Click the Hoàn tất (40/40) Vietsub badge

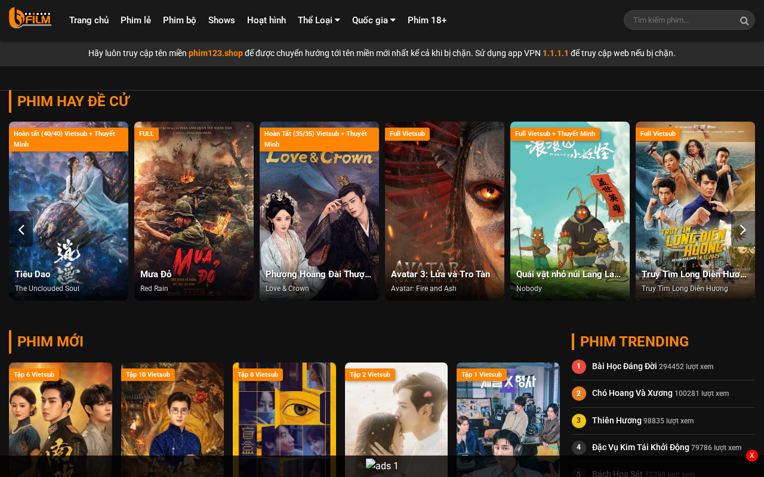[x=69, y=139]
